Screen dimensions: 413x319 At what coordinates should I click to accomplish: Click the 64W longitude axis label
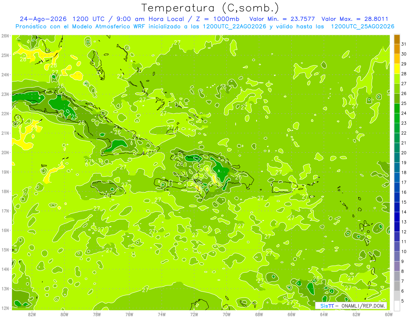324,314
